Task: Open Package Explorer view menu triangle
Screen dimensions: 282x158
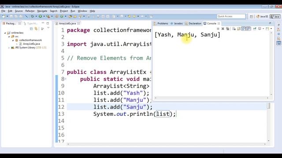Action: [x=48, y=28]
